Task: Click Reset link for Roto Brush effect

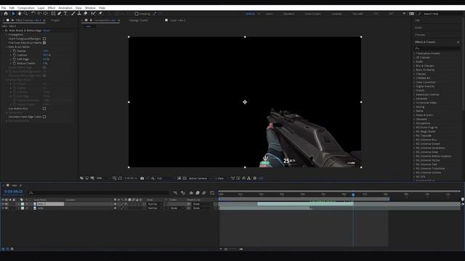Action: (x=46, y=30)
